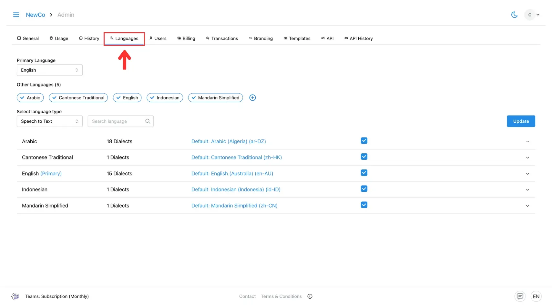Switch to the History tab
The image size is (552, 305).
[89, 38]
